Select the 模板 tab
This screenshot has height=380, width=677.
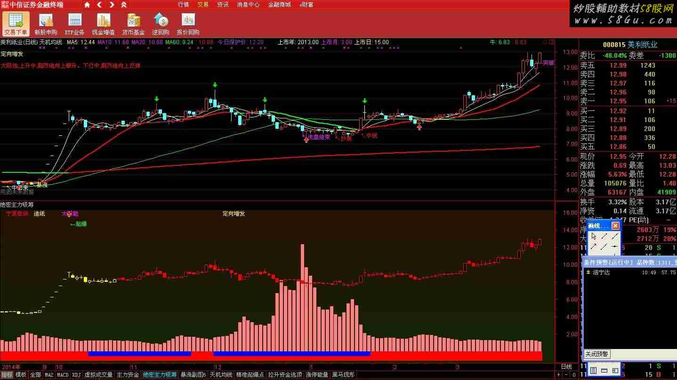[x=21, y=375]
